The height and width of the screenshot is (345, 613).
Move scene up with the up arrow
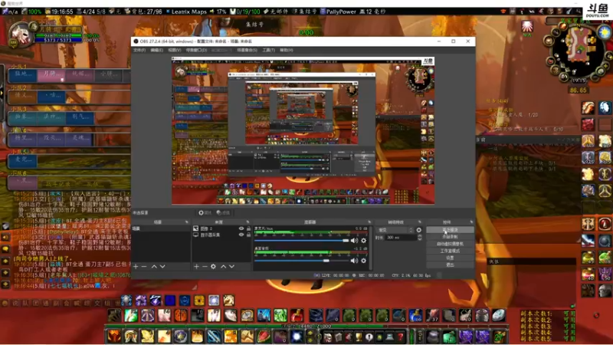point(154,266)
